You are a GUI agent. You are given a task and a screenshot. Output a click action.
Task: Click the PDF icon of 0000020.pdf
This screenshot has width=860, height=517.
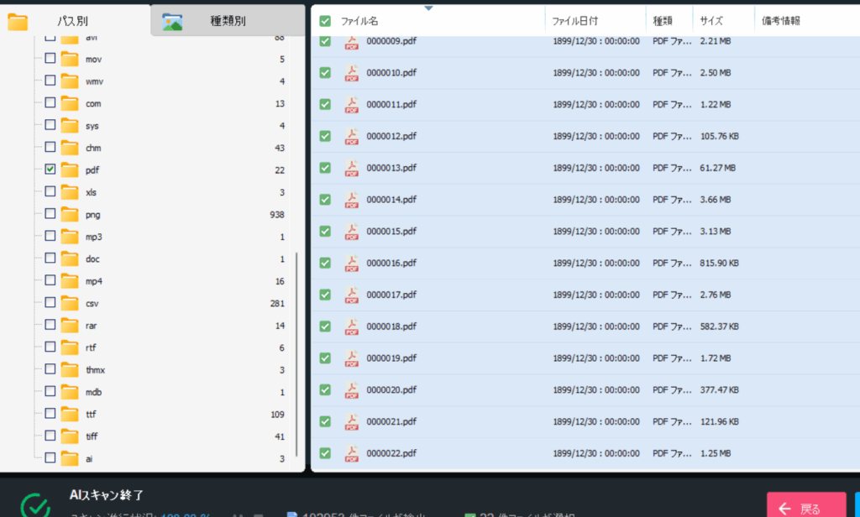[351, 389]
